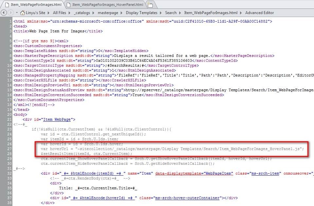Click the file icon on the HoverPanel.html tab
Viewport: 314px width, 206px height.
tap(68, 5)
